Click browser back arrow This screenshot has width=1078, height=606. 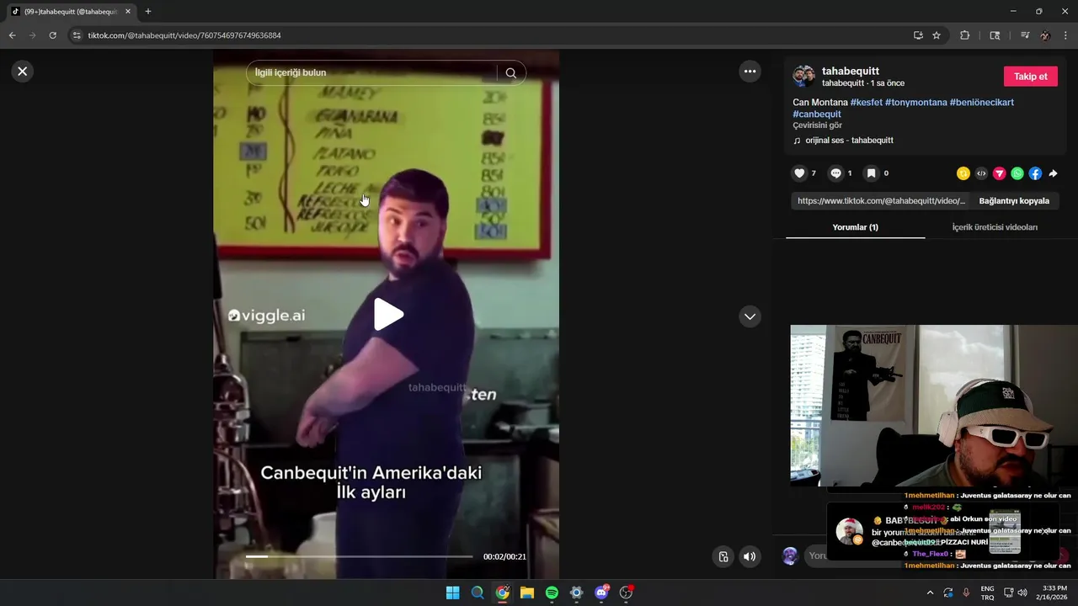[12, 35]
